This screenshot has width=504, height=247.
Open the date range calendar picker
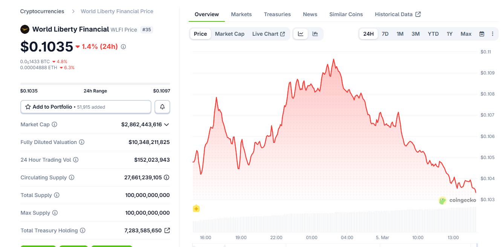(482, 33)
